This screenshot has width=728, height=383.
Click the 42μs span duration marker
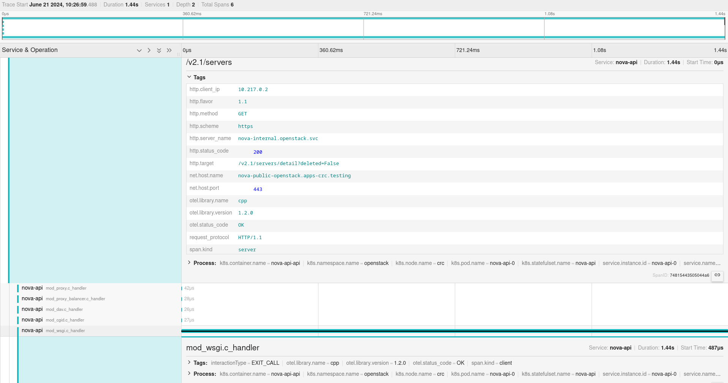tap(189, 288)
